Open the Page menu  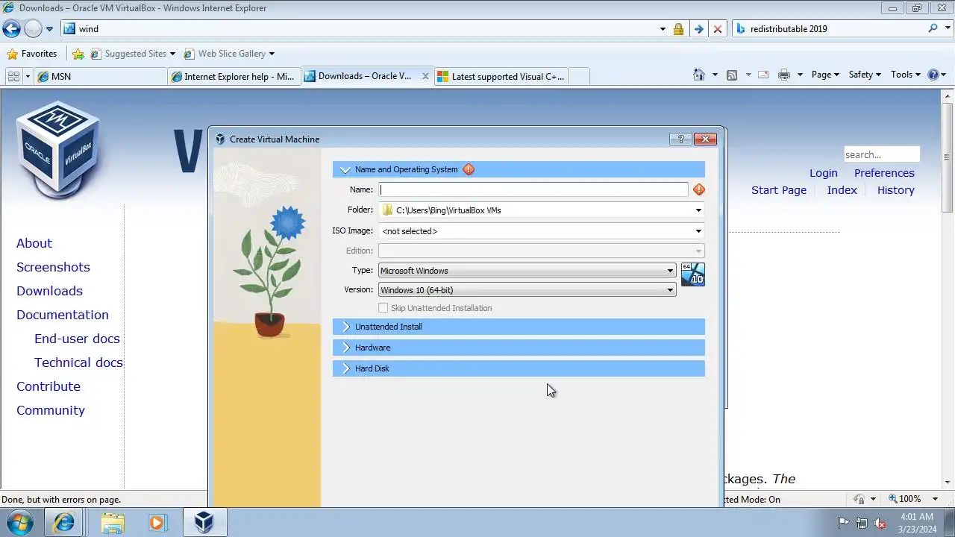[825, 75]
